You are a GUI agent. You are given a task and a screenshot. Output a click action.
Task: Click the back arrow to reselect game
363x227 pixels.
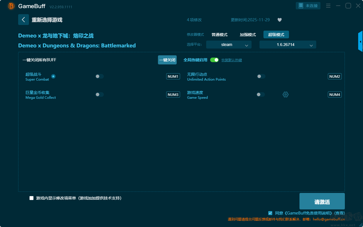coord(23,20)
